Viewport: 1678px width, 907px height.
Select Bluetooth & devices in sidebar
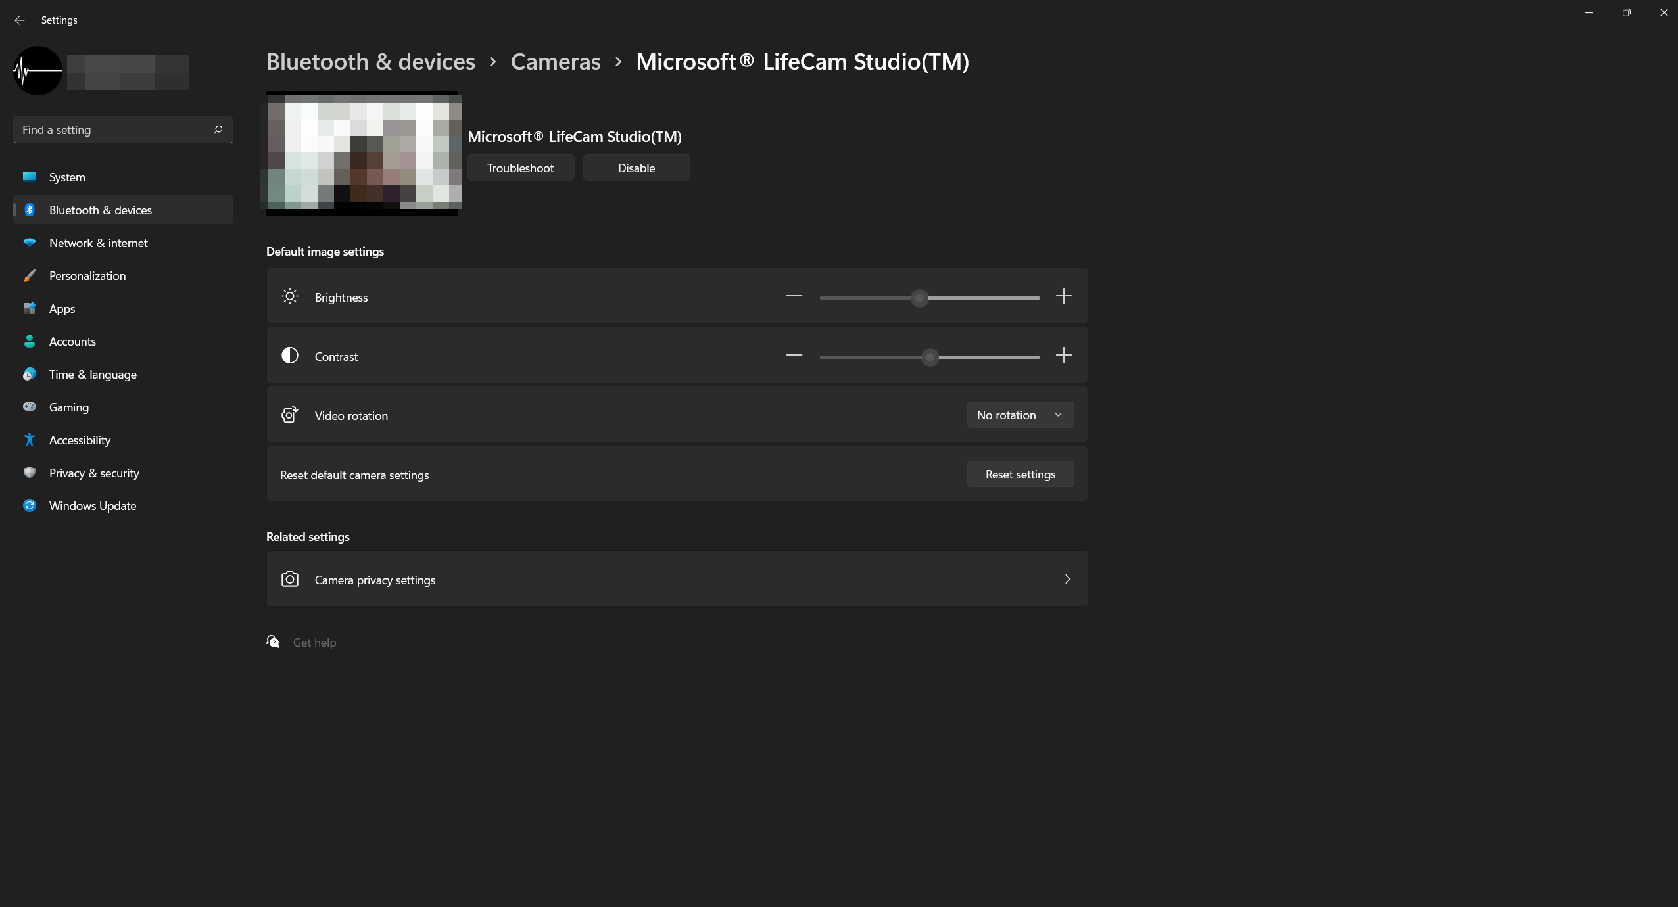point(123,210)
